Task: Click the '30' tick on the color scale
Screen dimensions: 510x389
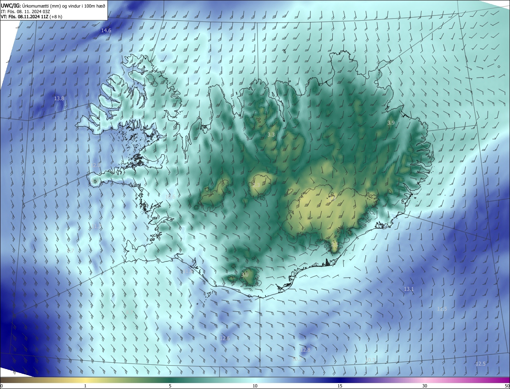Action: click(425, 386)
